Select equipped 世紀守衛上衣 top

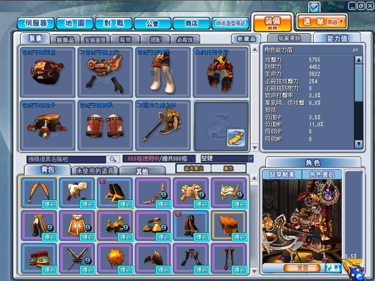tap(105, 72)
